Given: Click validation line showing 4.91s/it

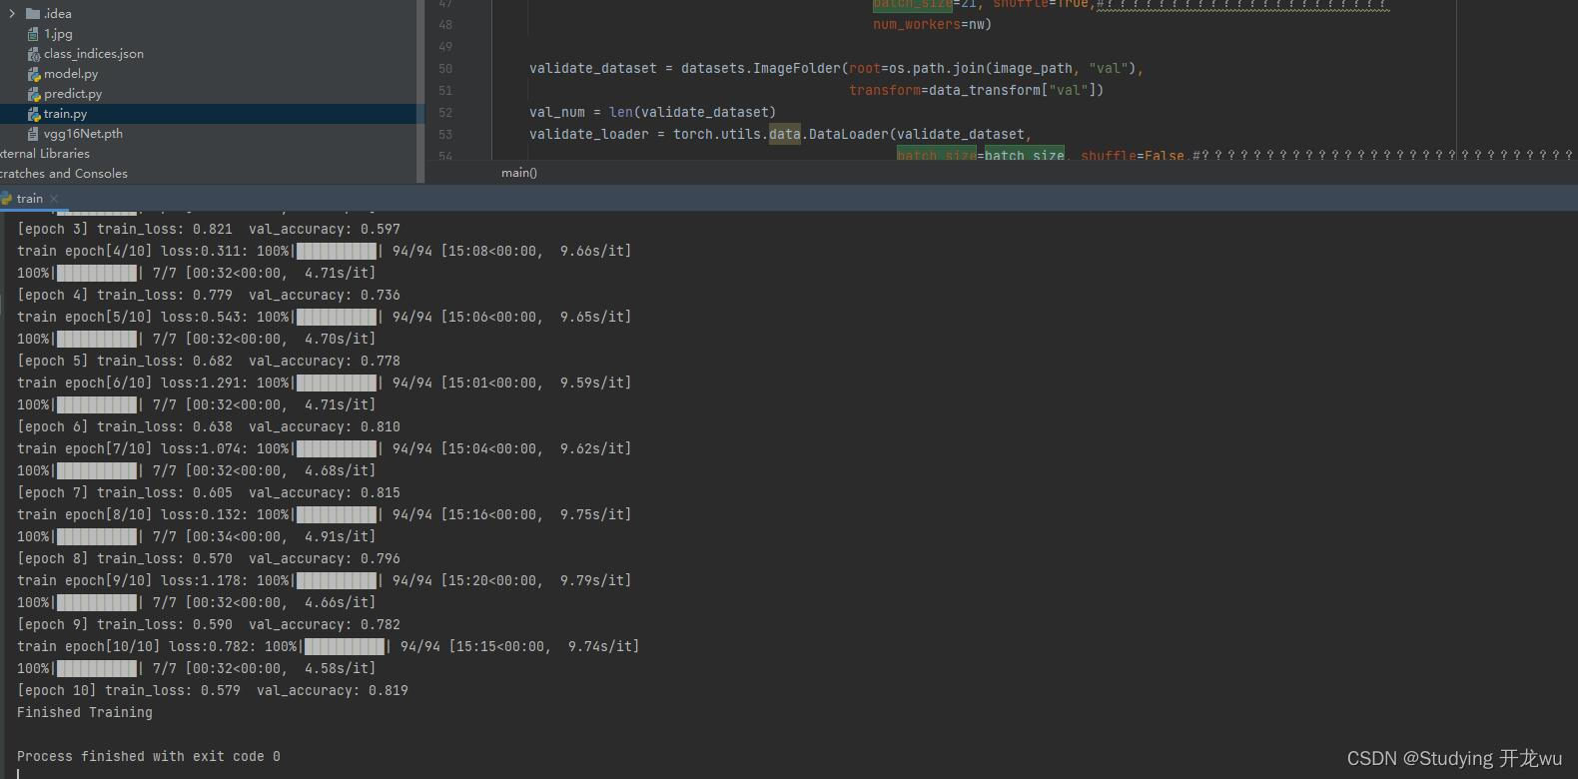Looking at the screenshot, I should (197, 537).
